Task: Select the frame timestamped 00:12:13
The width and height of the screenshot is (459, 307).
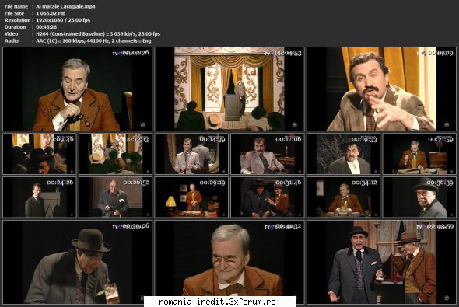Action: pyautogui.click(x=115, y=154)
